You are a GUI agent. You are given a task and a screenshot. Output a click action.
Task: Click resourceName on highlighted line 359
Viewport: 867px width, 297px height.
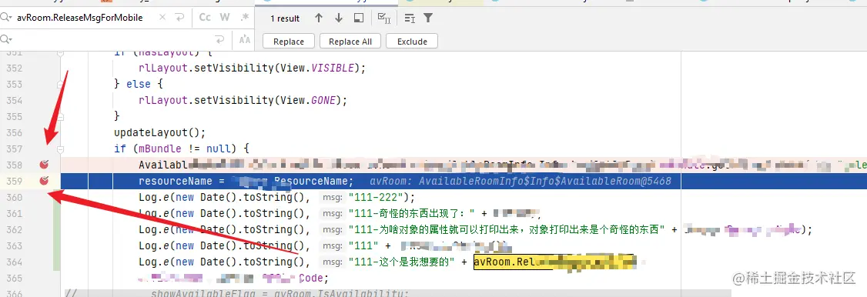tap(175, 181)
